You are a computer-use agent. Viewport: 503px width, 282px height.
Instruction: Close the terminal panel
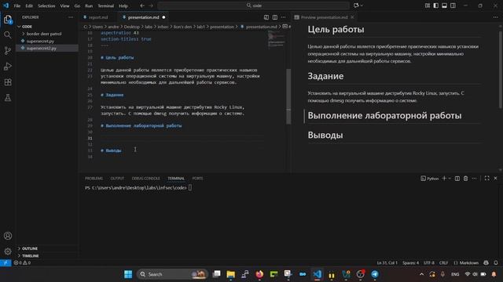496,179
